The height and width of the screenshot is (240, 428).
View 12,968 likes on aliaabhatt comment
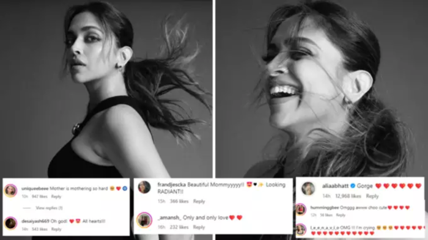[348, 196]
